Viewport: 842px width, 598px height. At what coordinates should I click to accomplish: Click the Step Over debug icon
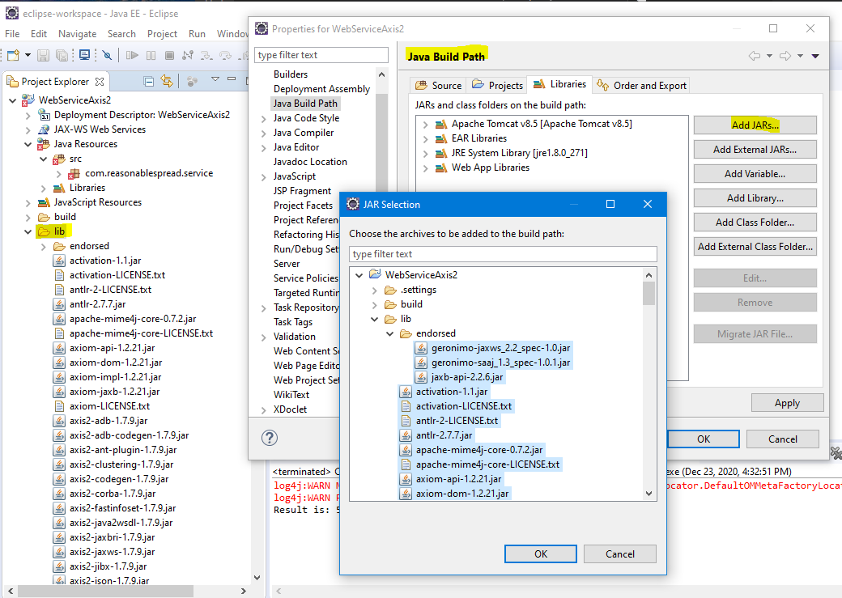click(x=226, y=55)
